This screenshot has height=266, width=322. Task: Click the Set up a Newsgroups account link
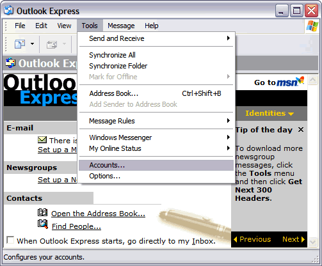point(57,180)
